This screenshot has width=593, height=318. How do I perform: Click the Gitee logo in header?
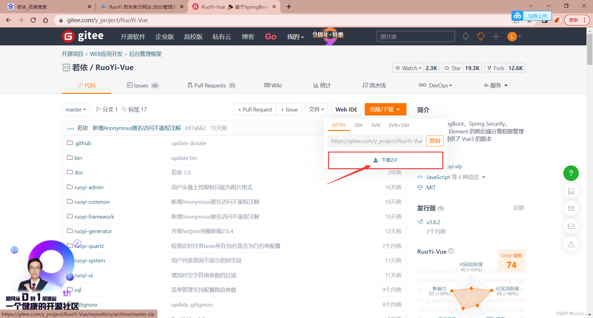tap(83, 36)
